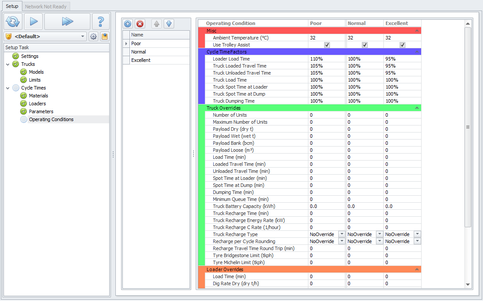Image resolution: width=483 pixels, height=301 pixels.
Task: Select Parameters in the Setup Task tree
Action: (x=41, y=111)
